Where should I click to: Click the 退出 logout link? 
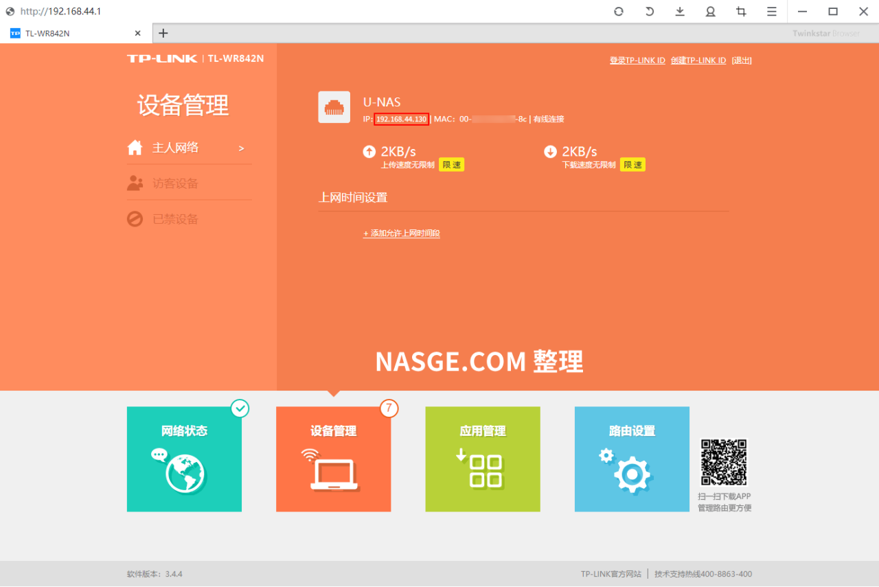742,60
